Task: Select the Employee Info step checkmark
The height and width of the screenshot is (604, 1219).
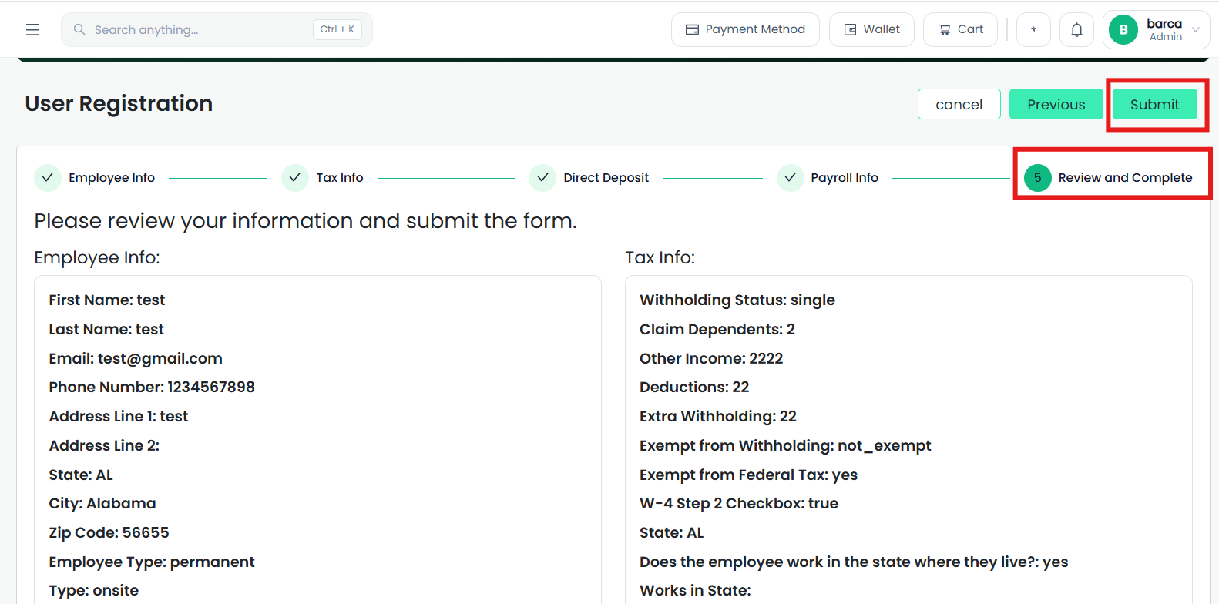Action: tap(48, 177)
